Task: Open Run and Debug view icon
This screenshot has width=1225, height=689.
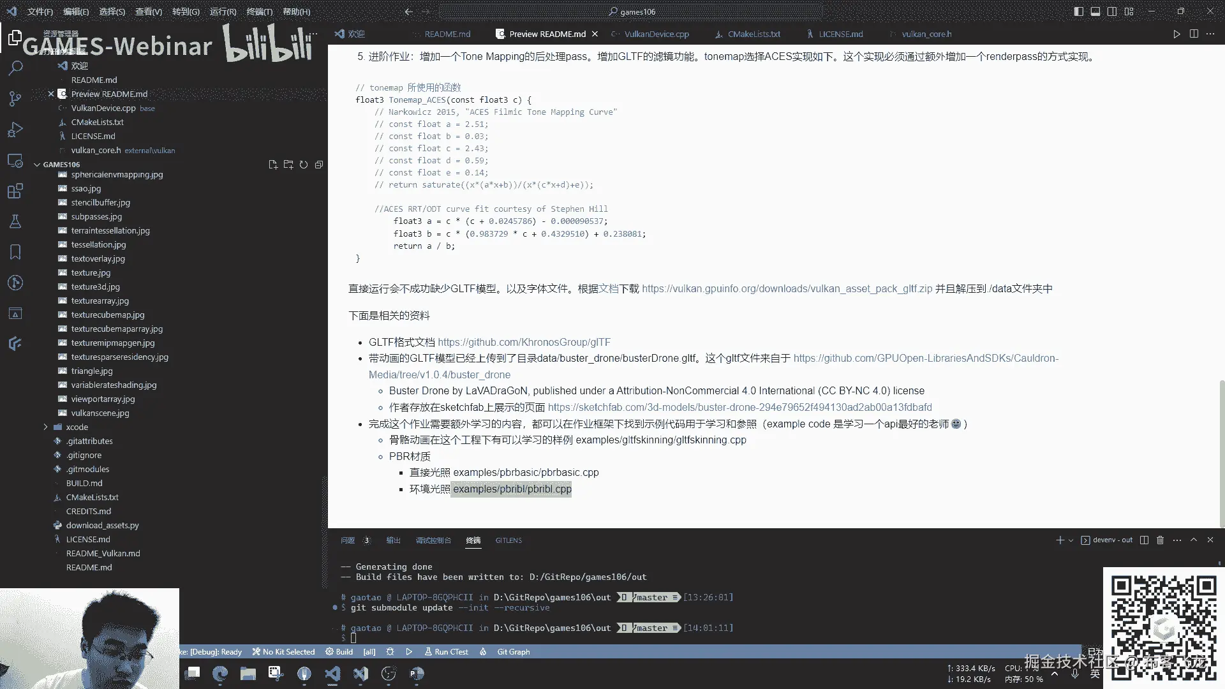Action: coord(15,130)
